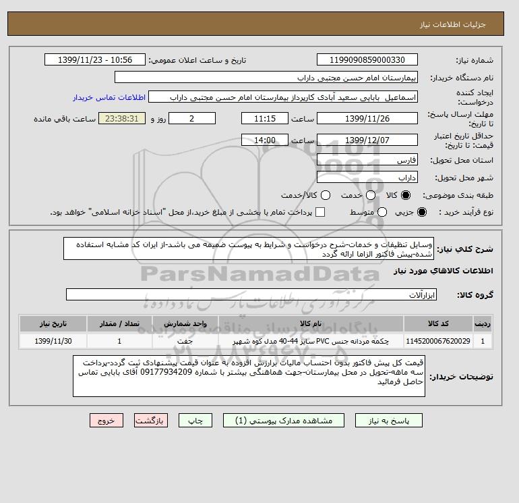Viewport: 519px width, 503px height.
Task: Click the واحد شمارش column header
Action: coord(185,323)
